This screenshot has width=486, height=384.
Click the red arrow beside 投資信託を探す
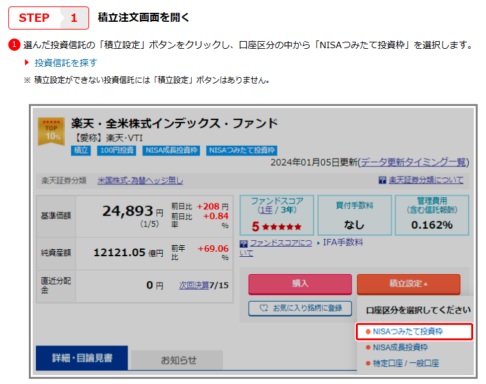27,62
